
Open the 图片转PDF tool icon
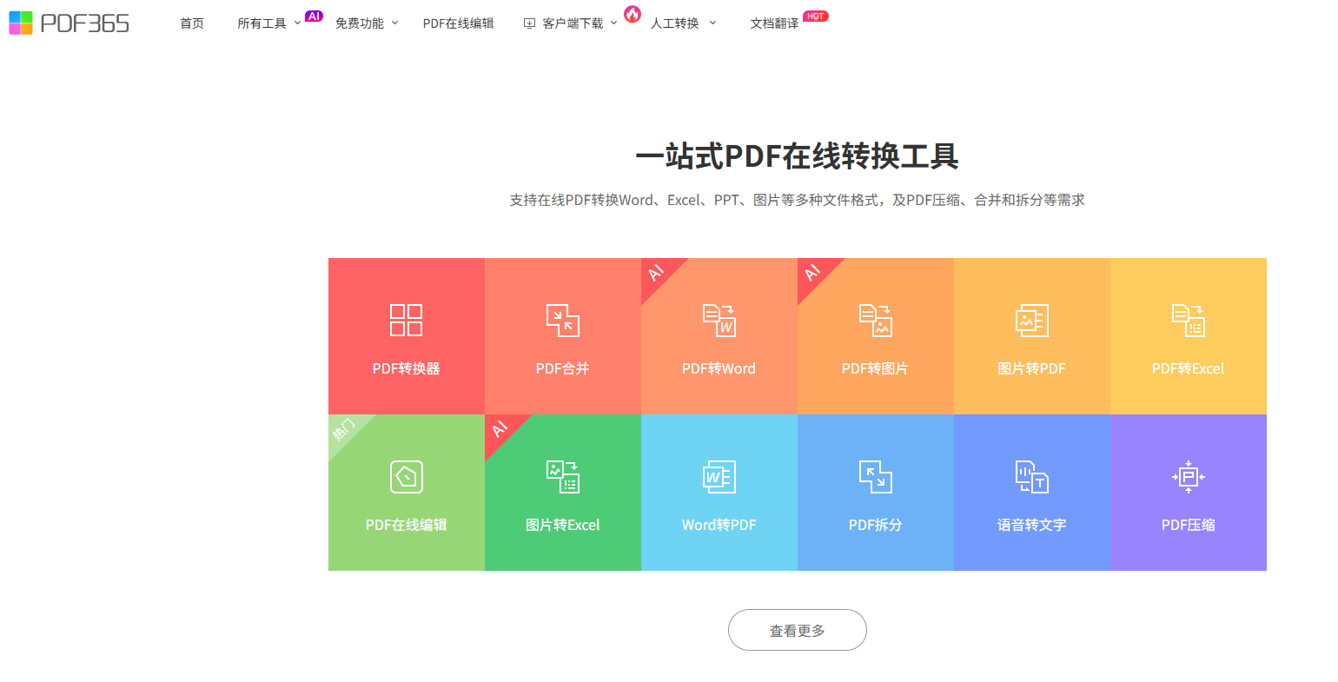[1031, 320]
